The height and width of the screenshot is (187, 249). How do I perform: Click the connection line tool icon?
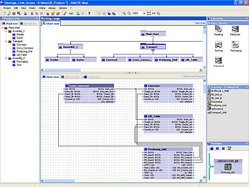coord(65,14)
